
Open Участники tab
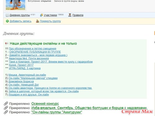50,15
